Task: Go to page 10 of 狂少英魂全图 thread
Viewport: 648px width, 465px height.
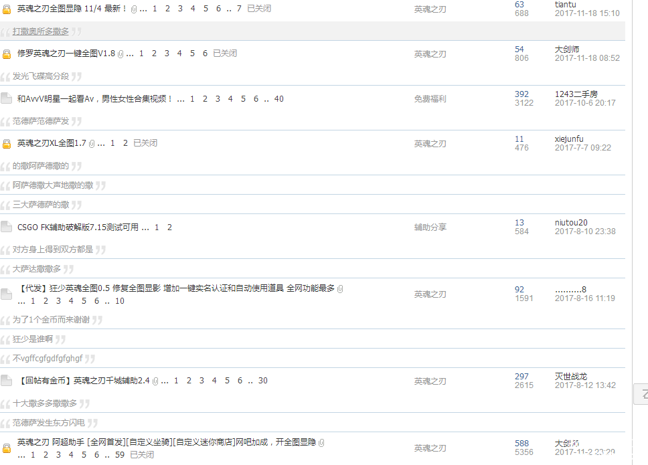Action: coord(119,301)
